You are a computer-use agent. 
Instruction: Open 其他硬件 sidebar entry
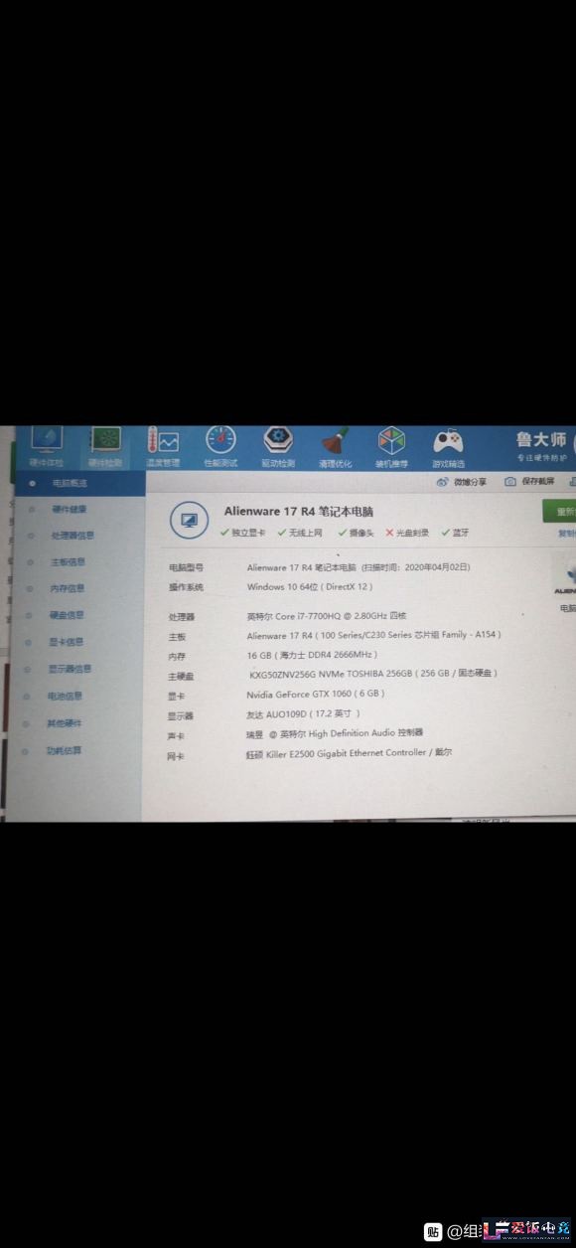(65, 722)
